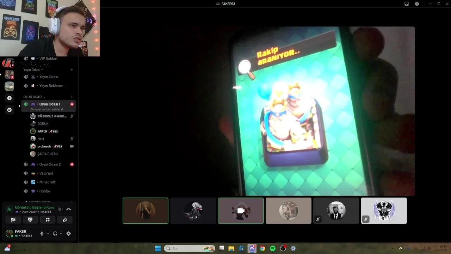Deafen with the headphones icon
Image resolution: width=451 pixels, height=254 pixels.
55,234
